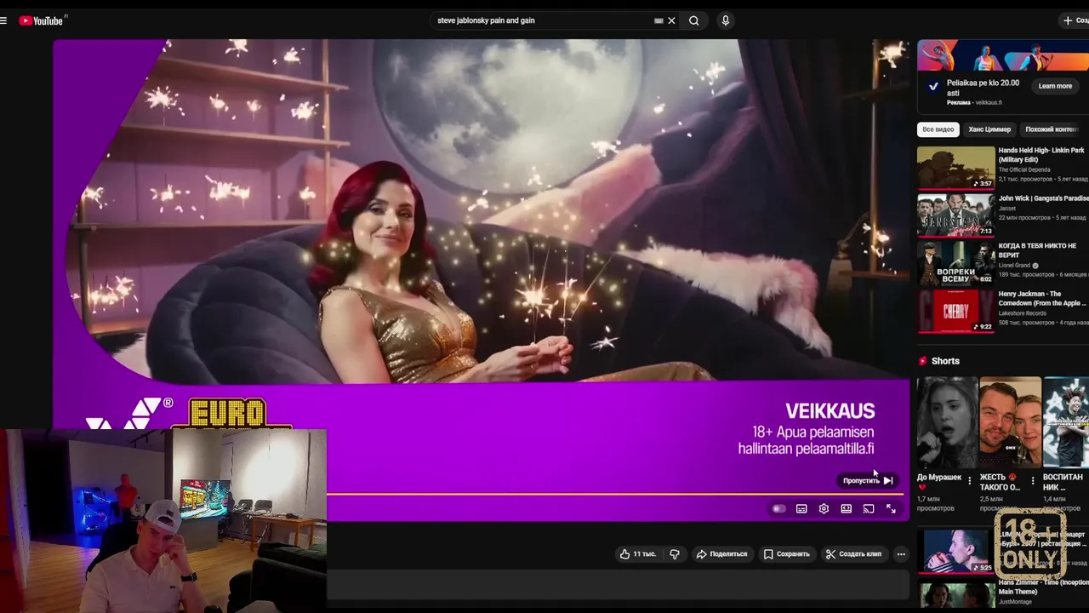
Task: Open the three-dot more actions menu
Action: (901, 554)
